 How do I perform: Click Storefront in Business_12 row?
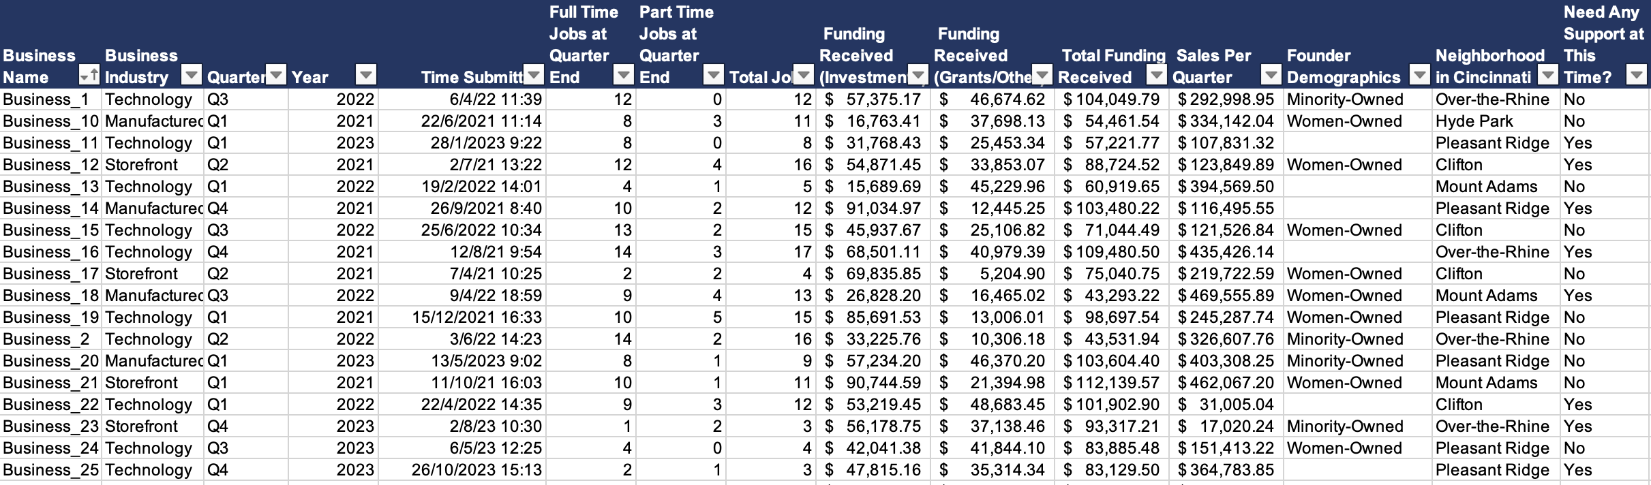153,165
